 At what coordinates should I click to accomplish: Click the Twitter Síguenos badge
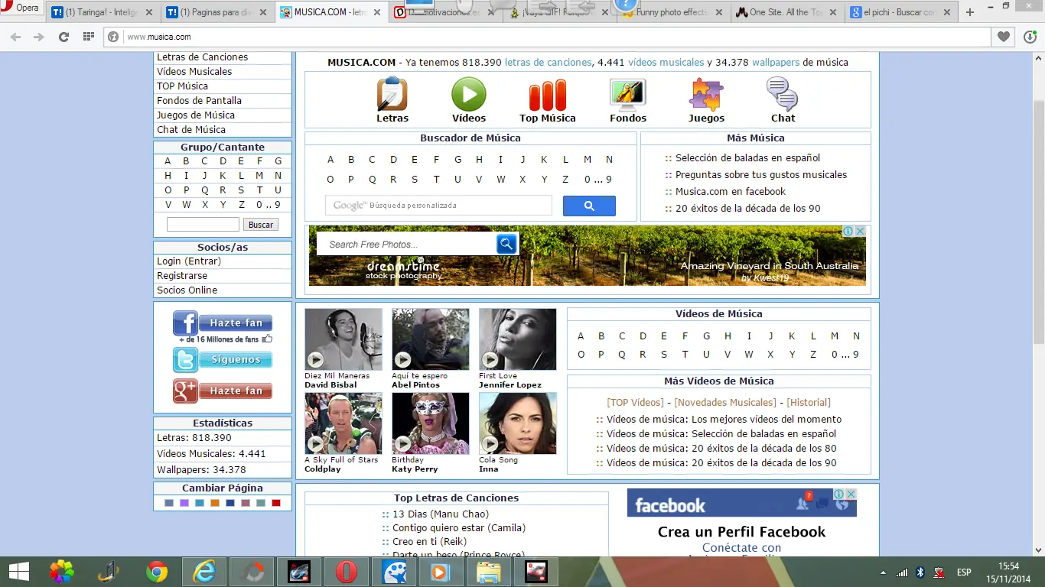(x=223, y=359)
